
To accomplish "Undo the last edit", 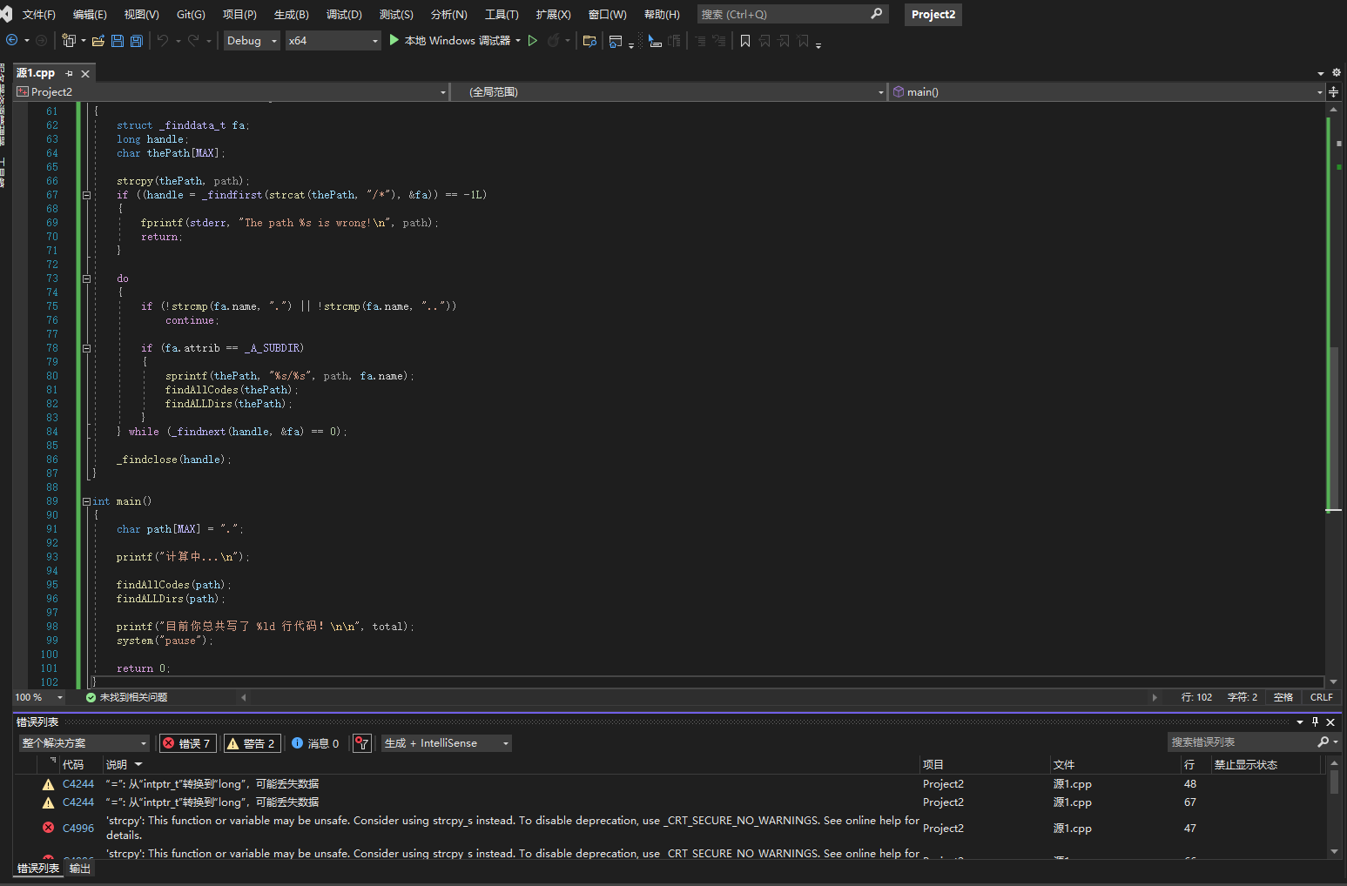I will click(163, 40).
